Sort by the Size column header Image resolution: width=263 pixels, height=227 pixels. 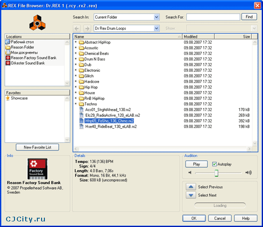click(x=233, y=36)
